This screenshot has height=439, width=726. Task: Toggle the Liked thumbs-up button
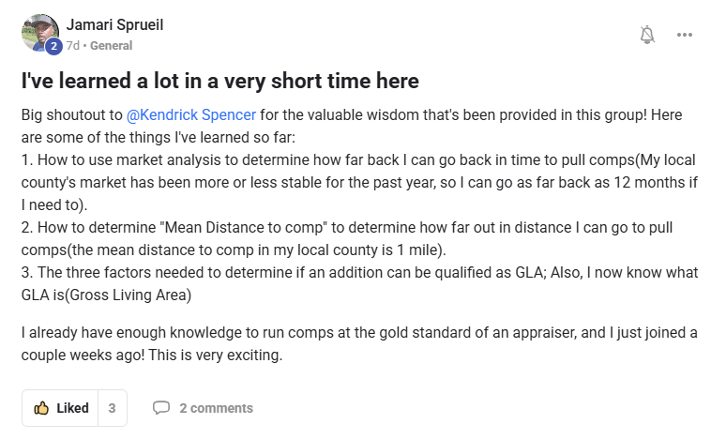pos(60,408)
